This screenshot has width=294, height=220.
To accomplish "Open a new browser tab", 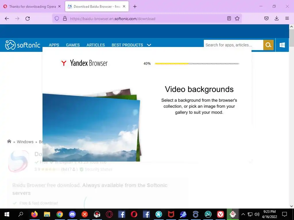I will (135, 7).
